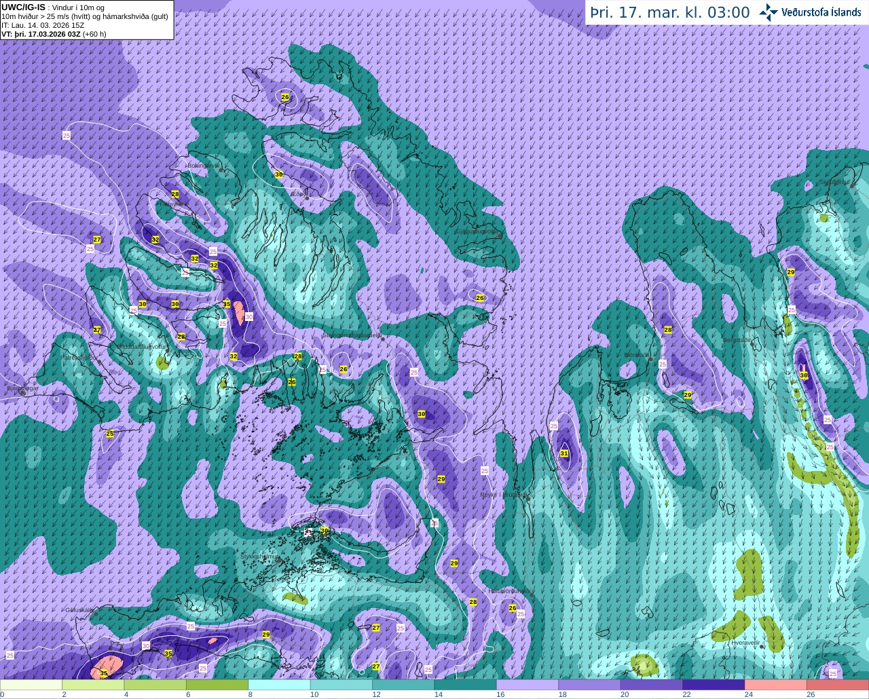Click the dark indigo 22–24 m/s legend swatch
Screen dimensions: 869x699
[x=714, y=685]
